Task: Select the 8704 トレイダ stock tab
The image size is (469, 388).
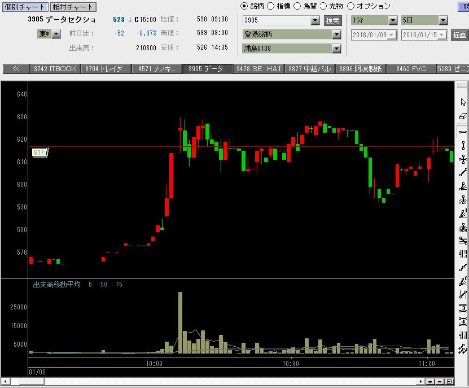Action: (x=106, y=69)
